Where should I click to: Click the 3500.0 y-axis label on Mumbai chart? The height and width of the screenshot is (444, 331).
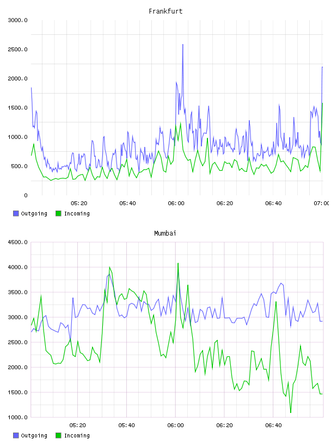(x=17, y=292)
